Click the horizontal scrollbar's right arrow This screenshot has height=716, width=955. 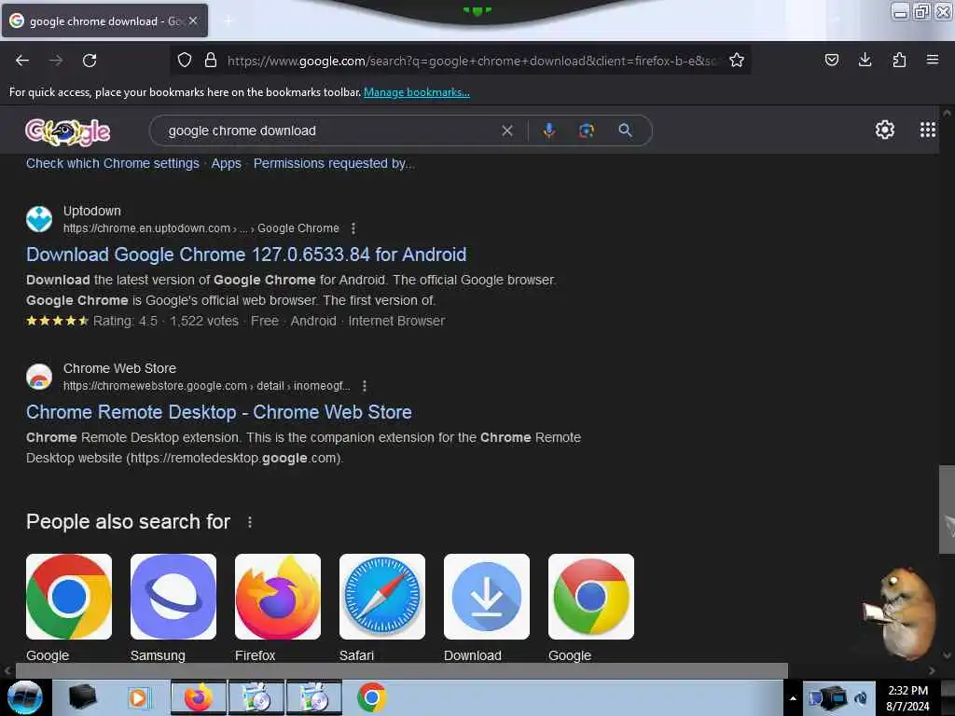pos(932,670)
